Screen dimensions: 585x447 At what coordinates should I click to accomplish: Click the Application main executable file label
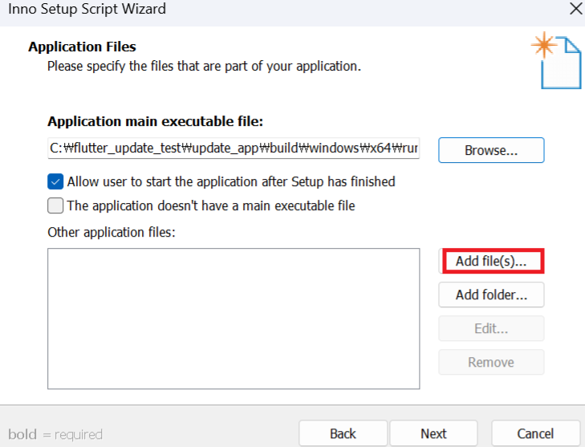[155, 121]
